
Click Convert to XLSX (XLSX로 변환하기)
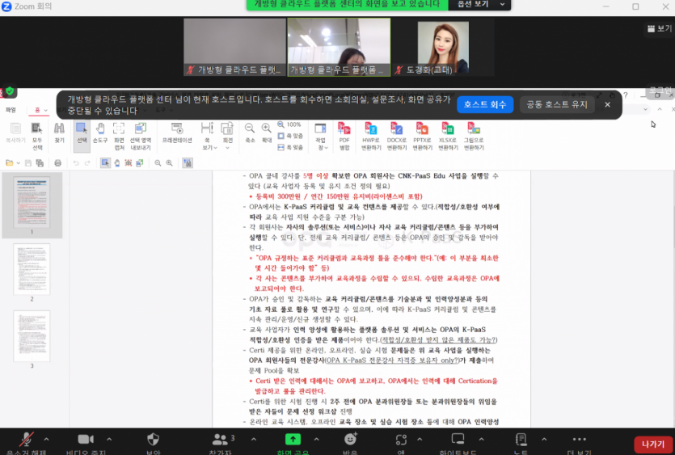pyautogui.click(x=448, y=136)
